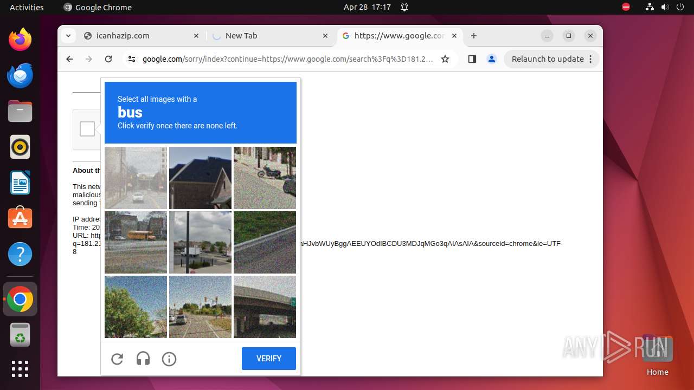Switch to audio captcha challenge

coord(143,359)
